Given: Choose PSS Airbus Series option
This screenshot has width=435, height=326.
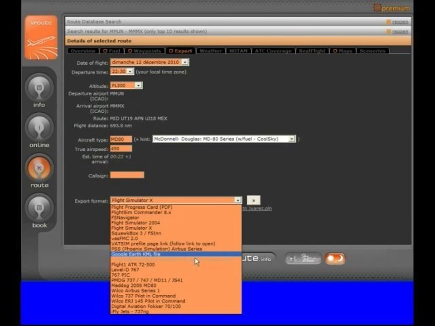Looking at the screenshot, I should pos(176,249).
